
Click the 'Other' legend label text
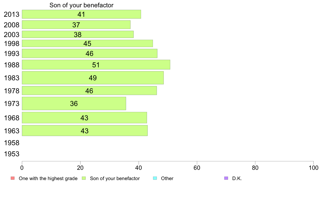point(167,178)
